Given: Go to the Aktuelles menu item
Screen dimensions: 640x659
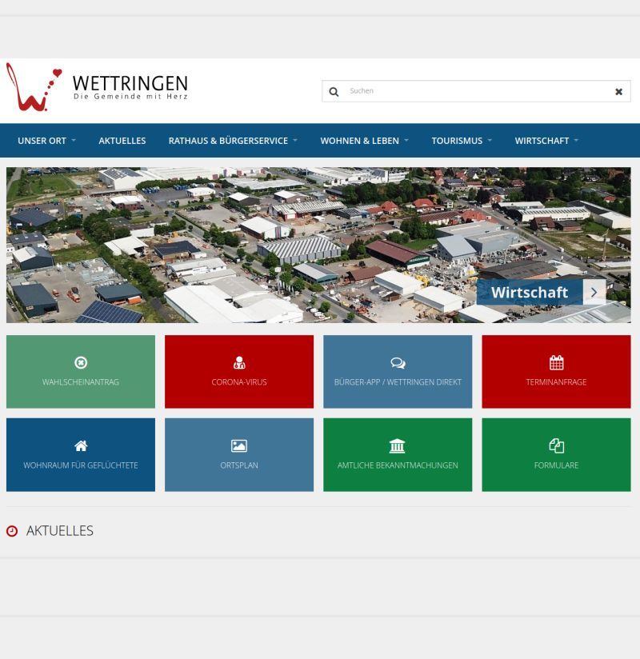Looking at the screenshot, I should [122, 141].
